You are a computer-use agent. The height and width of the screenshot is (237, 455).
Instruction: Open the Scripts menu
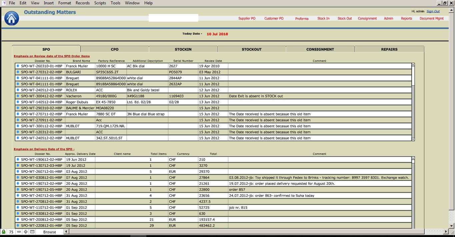click(x=100, y=3)
